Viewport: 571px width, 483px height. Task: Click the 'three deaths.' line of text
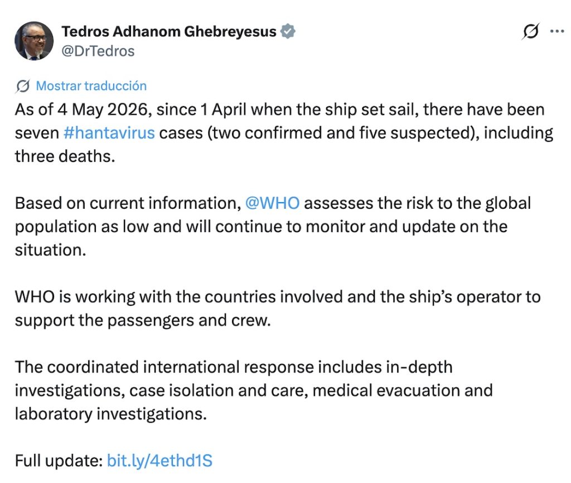pos(65,156)
